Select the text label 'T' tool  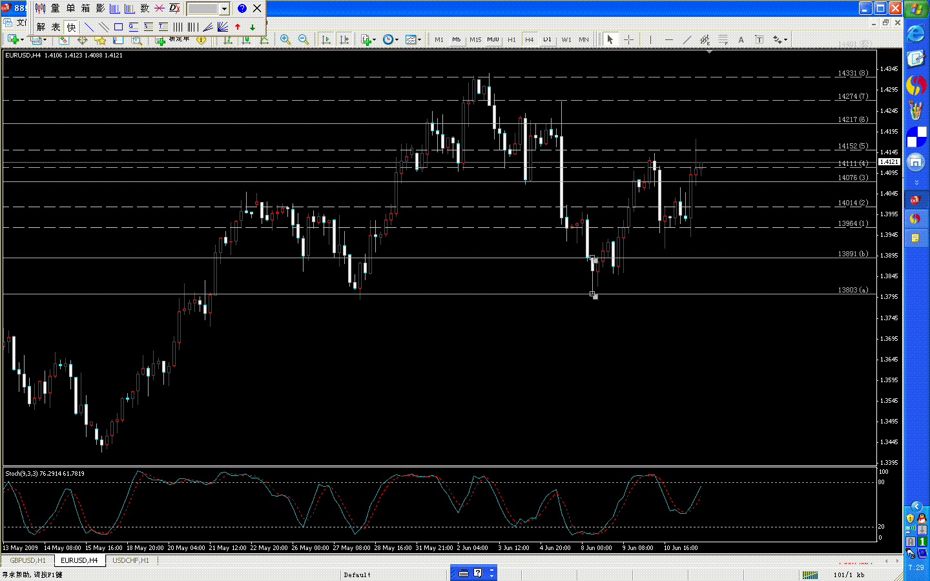click(759, 39)
